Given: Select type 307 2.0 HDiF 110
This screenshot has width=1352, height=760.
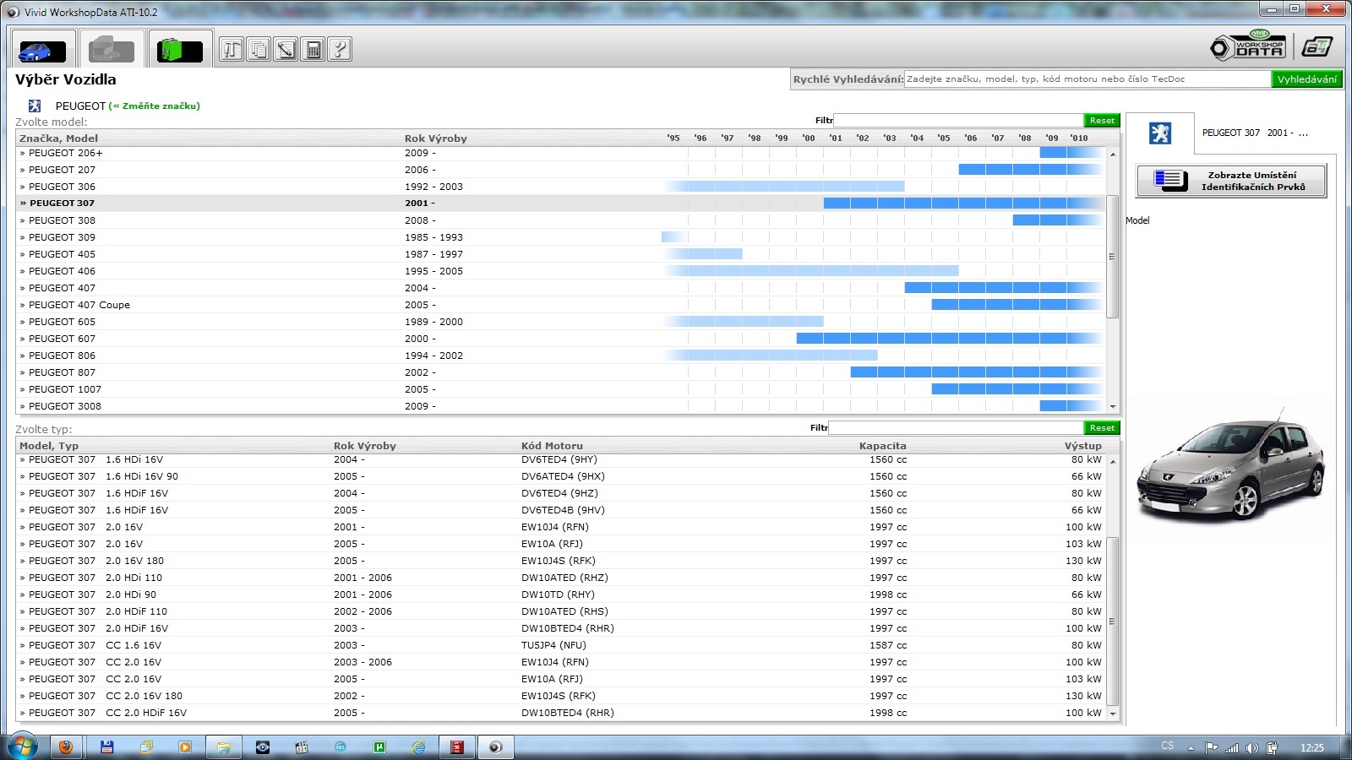Looking at the screenshot, I should tap(562, 611).
